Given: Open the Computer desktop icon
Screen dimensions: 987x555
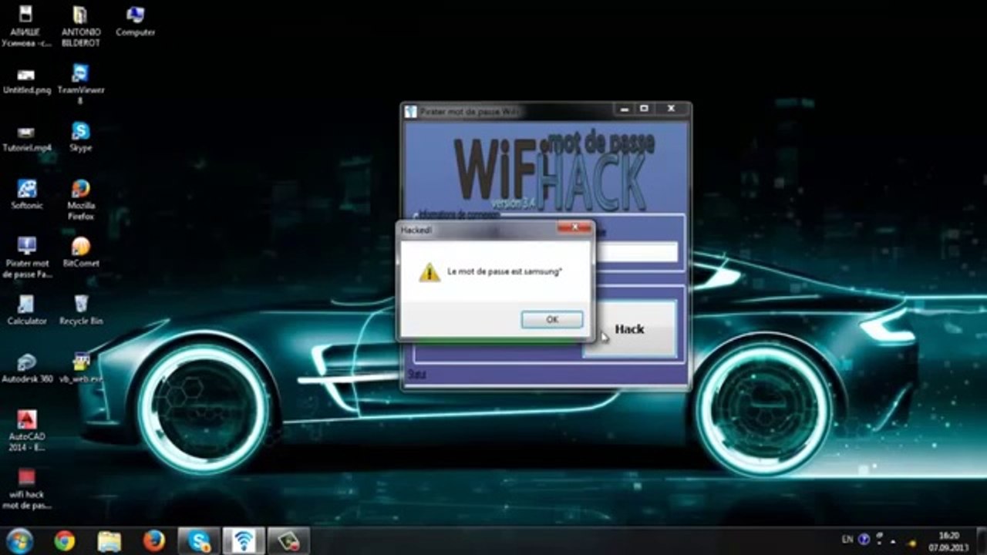Looking at the screenshot, I should (135, 21).
